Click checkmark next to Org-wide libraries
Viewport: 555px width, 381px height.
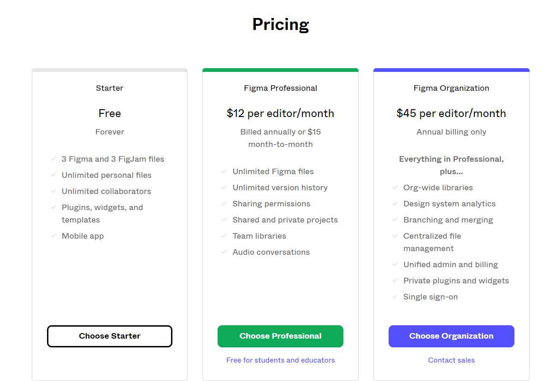pyautogui.click(x=395, y=188)
